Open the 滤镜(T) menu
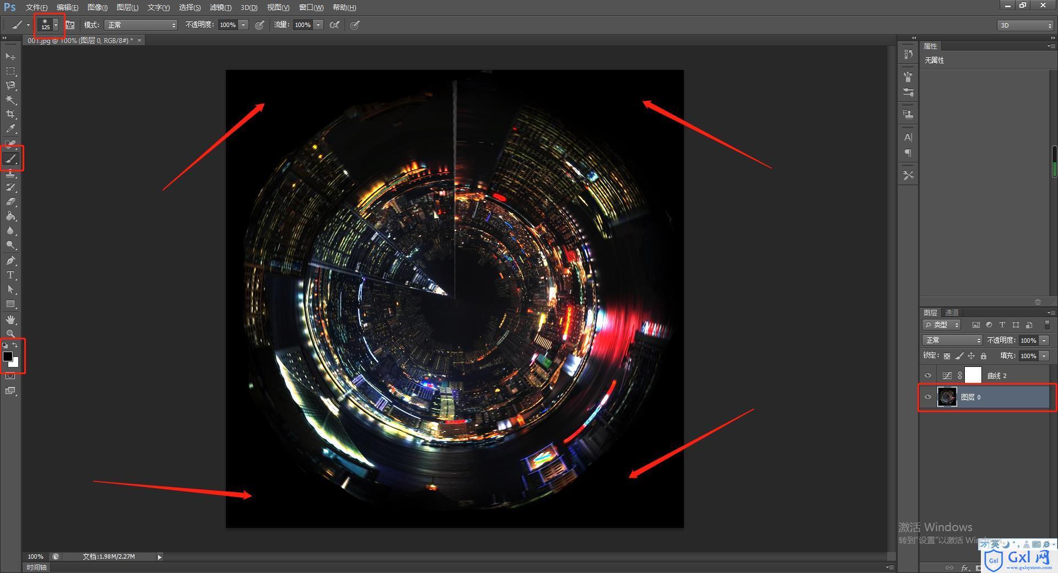The height and width of the screenshot is (573, 1058). (220, 7)
